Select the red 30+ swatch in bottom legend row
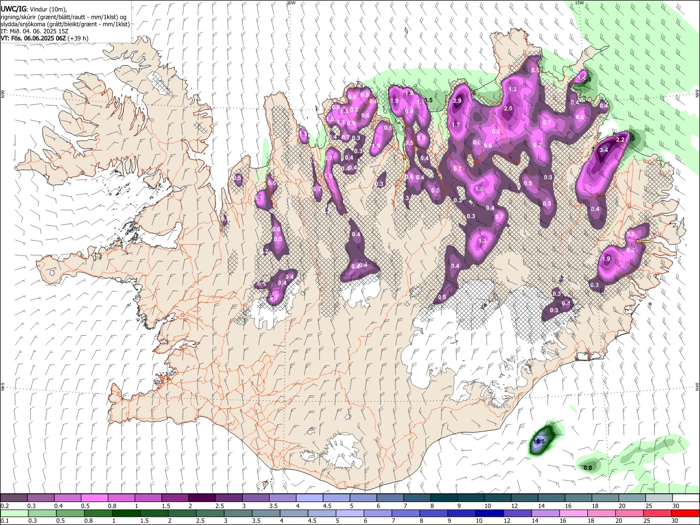This screenshot has height=525, width=700. click(685, 513)
